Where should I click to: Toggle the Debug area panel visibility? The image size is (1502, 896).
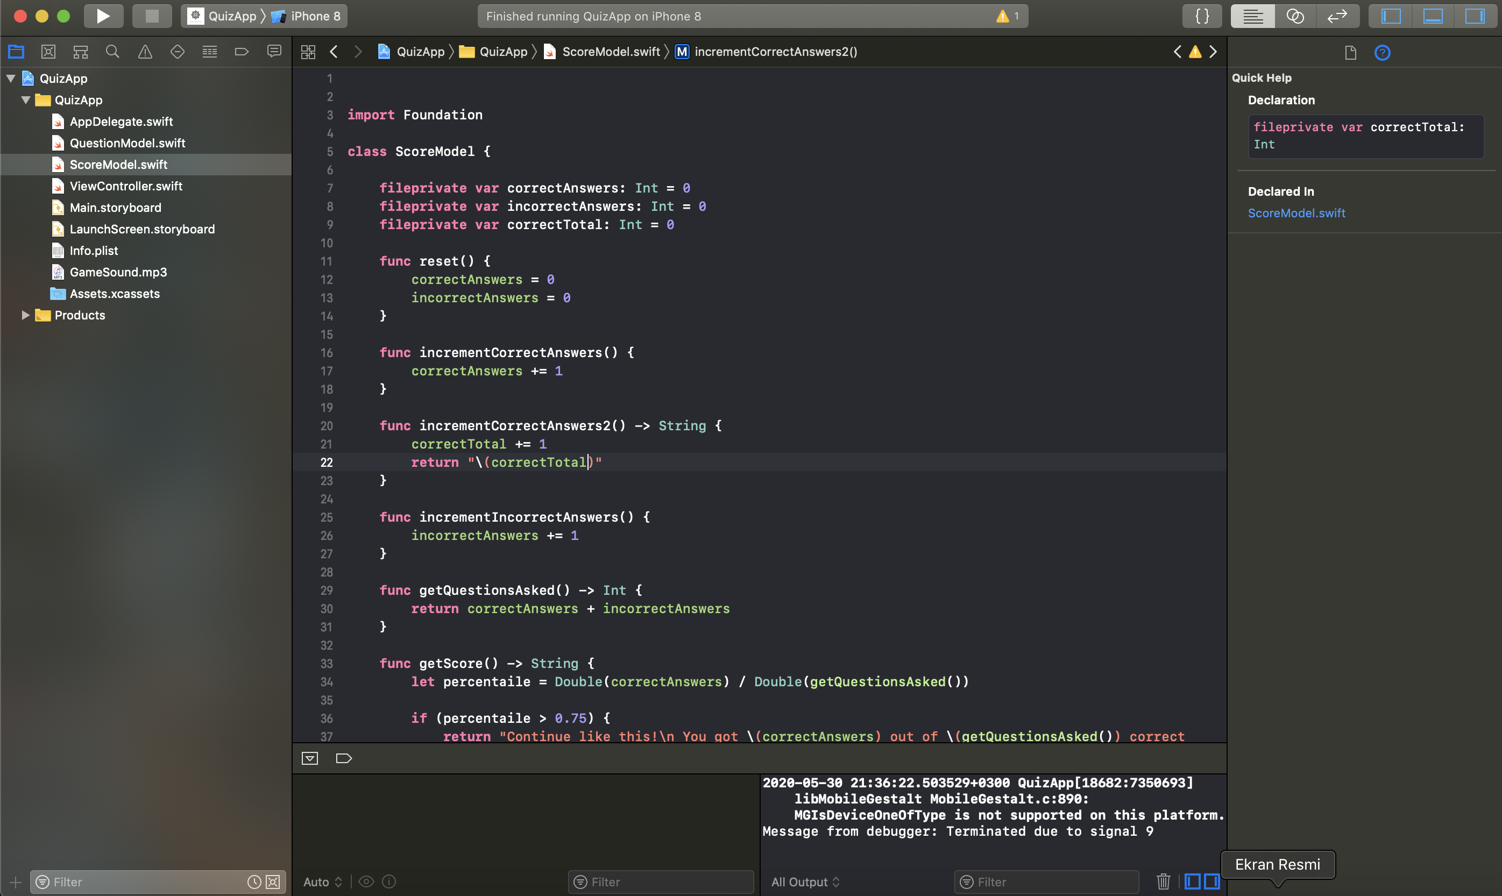coord(1433,16)
